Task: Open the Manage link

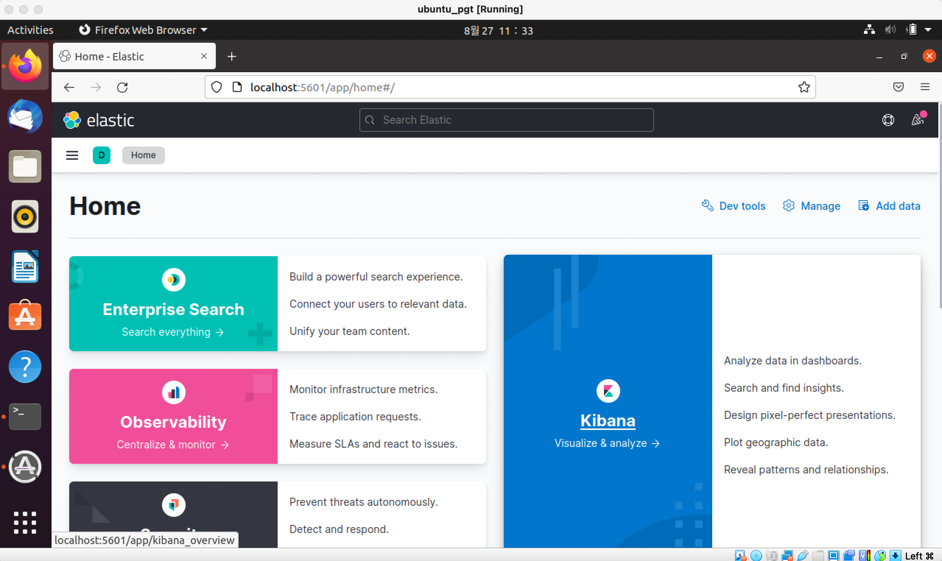Action: click(x=812, y=206)
